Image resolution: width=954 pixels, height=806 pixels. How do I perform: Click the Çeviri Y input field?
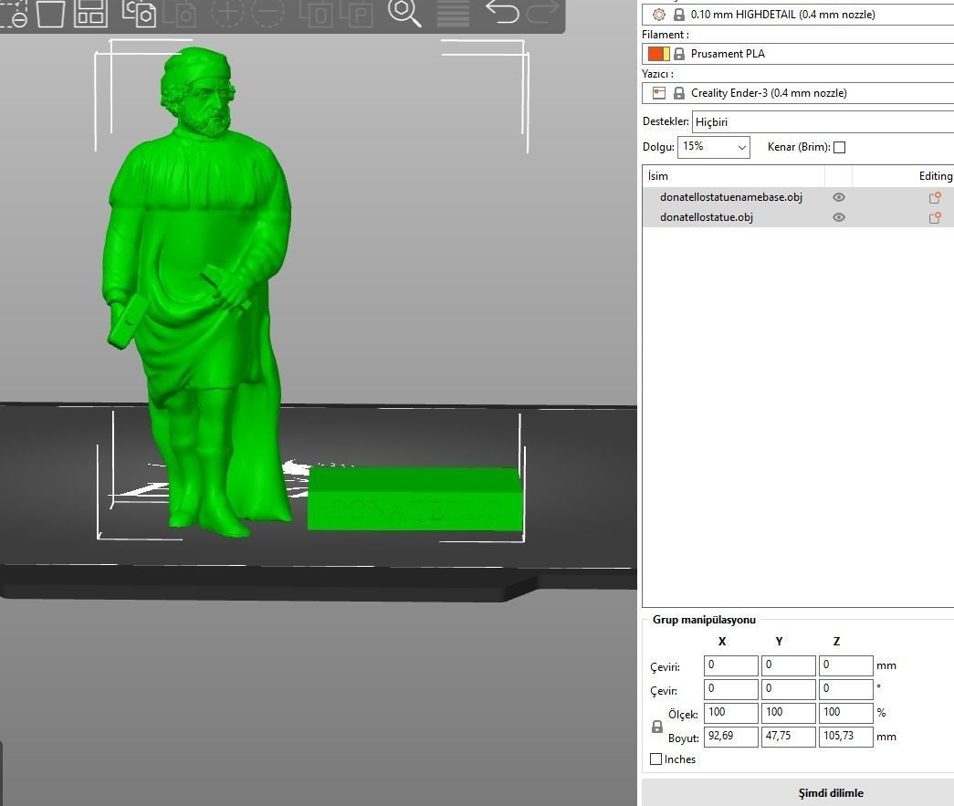click(788, 665)
